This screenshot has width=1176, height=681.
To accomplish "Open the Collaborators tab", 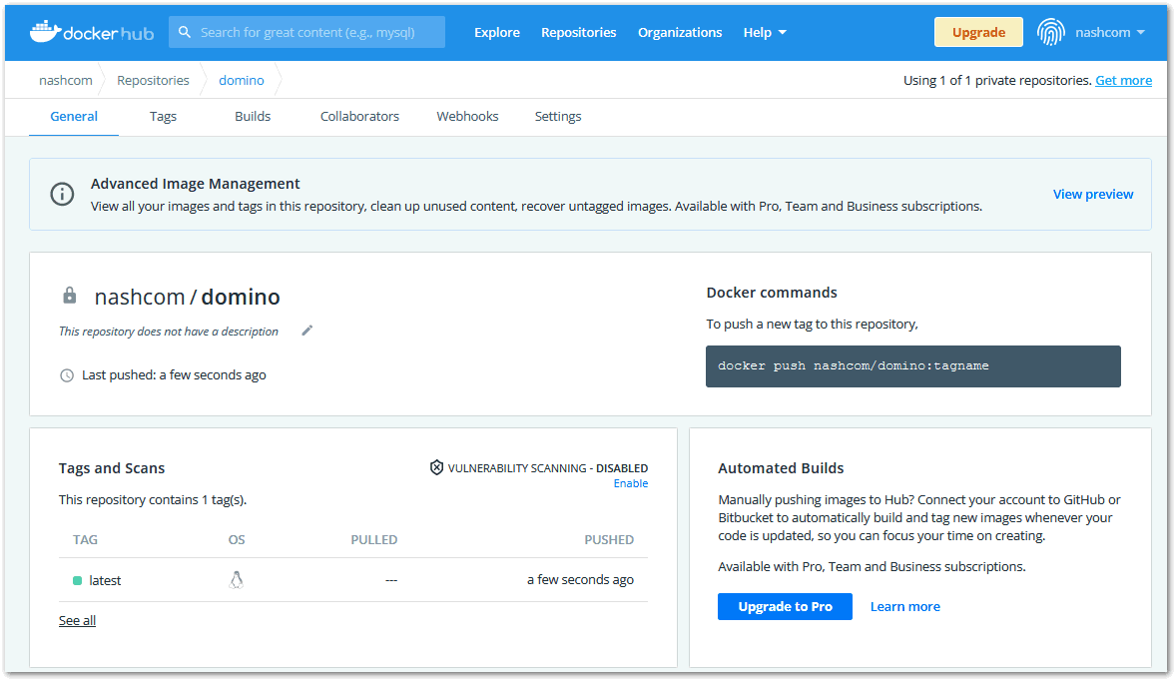I will pos(359,116).
